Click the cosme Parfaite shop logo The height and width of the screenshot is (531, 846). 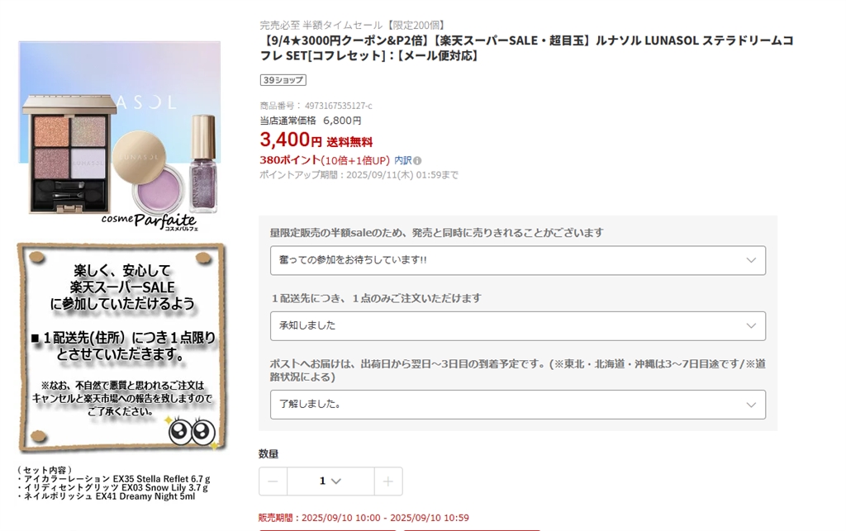click(x=150, y=221)
